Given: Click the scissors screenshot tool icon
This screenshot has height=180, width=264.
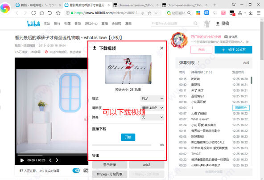Looking at the screenshot, I should pos(240,13).
